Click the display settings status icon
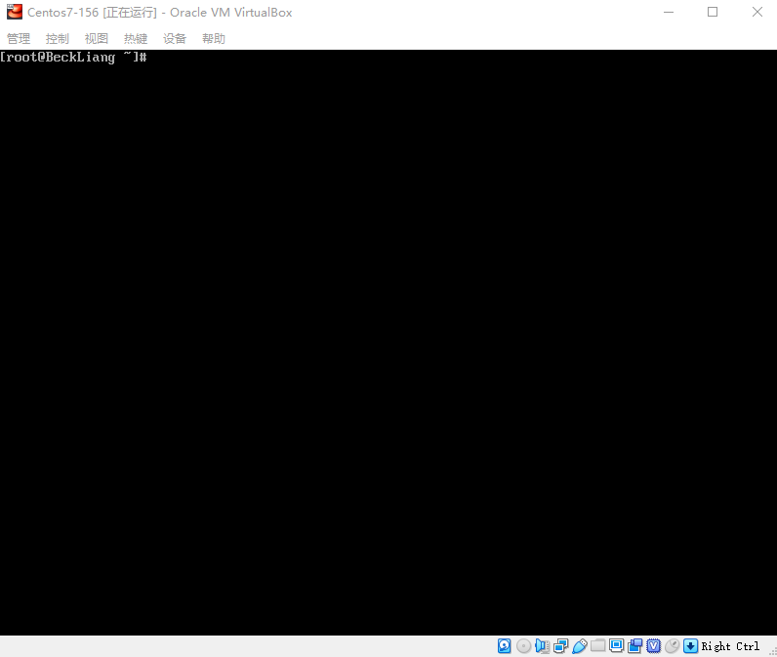The image size is (777, 657). coord(617,645)
